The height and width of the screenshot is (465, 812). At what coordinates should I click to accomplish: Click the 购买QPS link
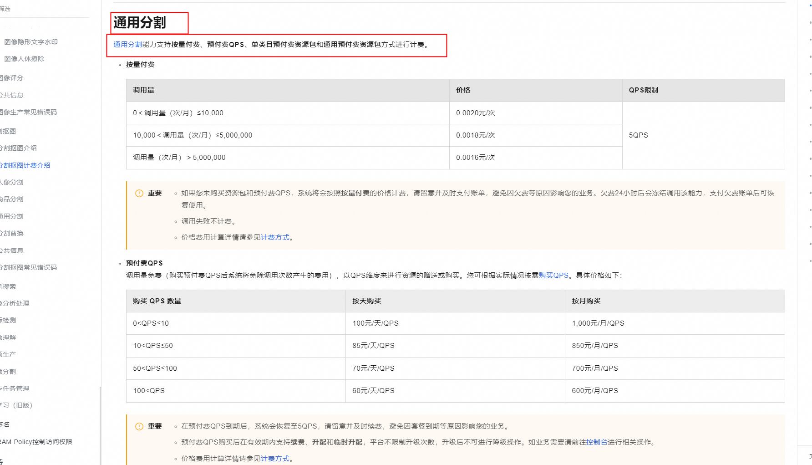[553, 276]
